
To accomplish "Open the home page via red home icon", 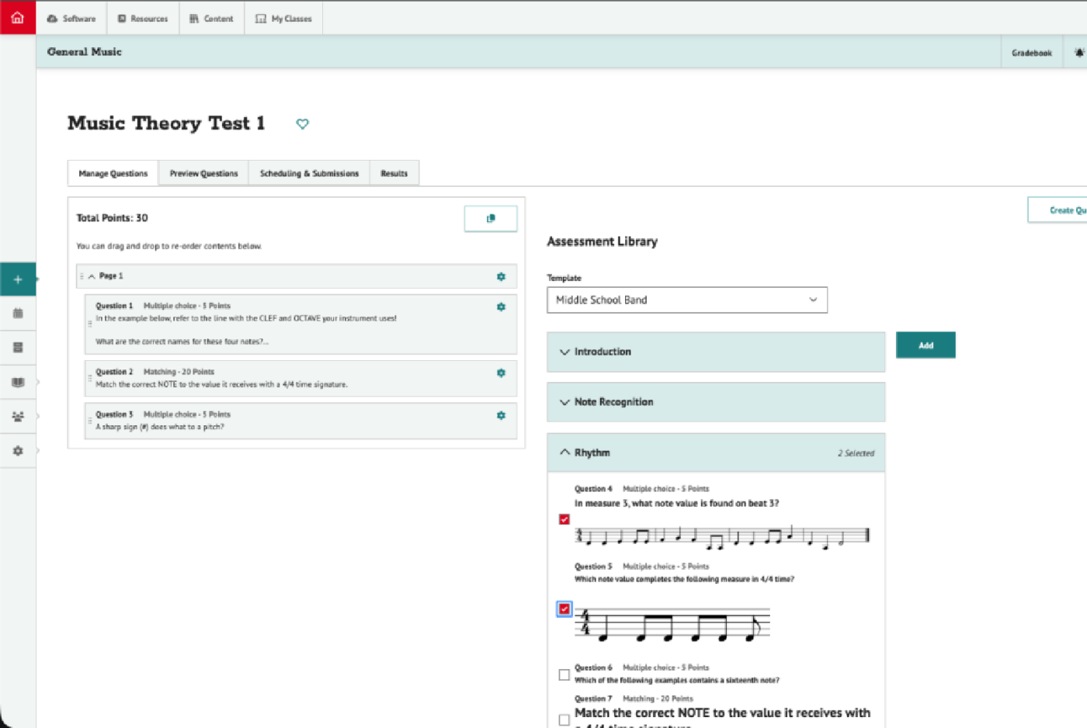I will point(17,17).
